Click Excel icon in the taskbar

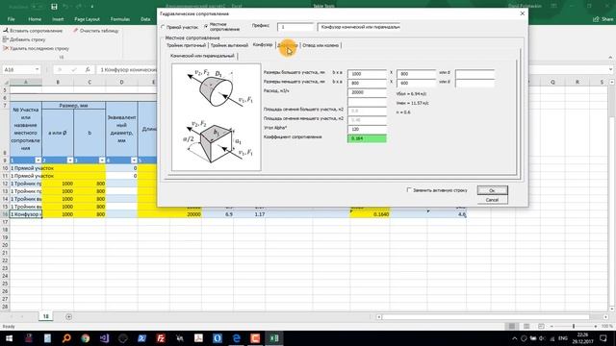tap(273, 338)
